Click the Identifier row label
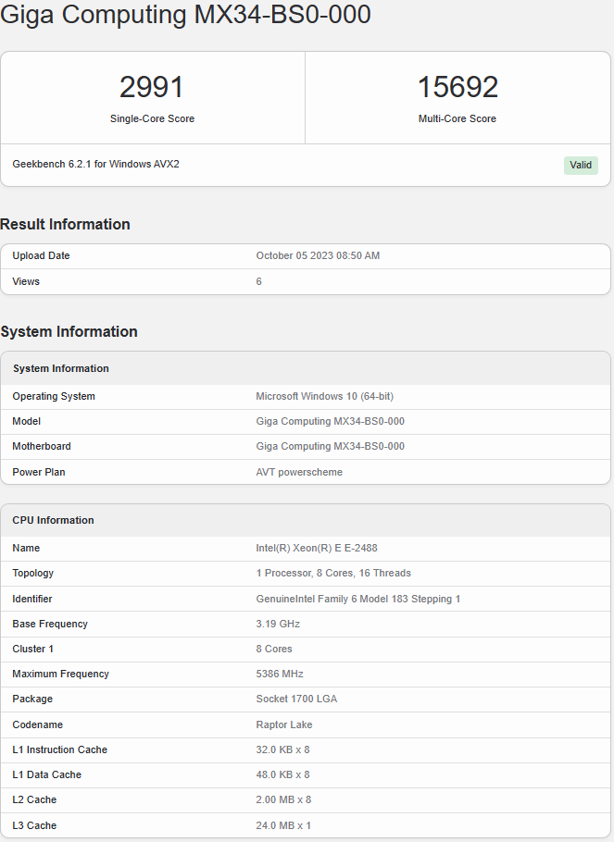 (32, 599)
